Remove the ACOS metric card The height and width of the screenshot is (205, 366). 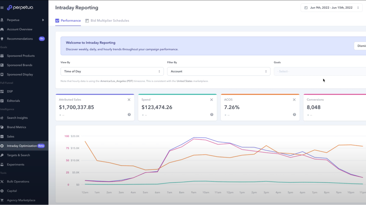tap(294, 100)
